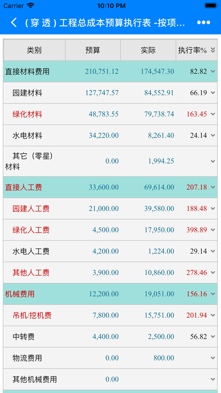Expand all rows via double-chevron icon

coord(213,50)
